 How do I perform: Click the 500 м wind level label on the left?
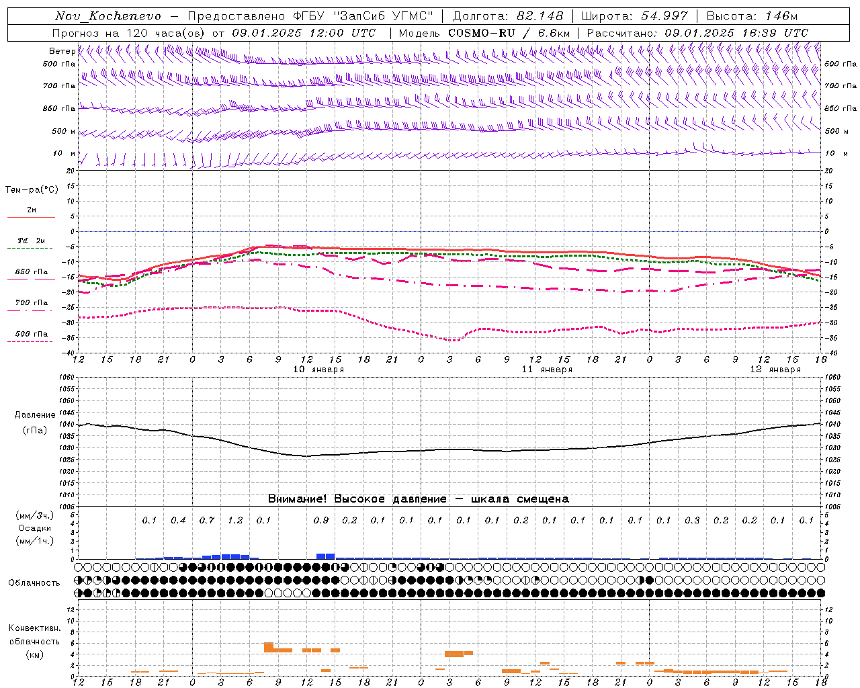64,131
